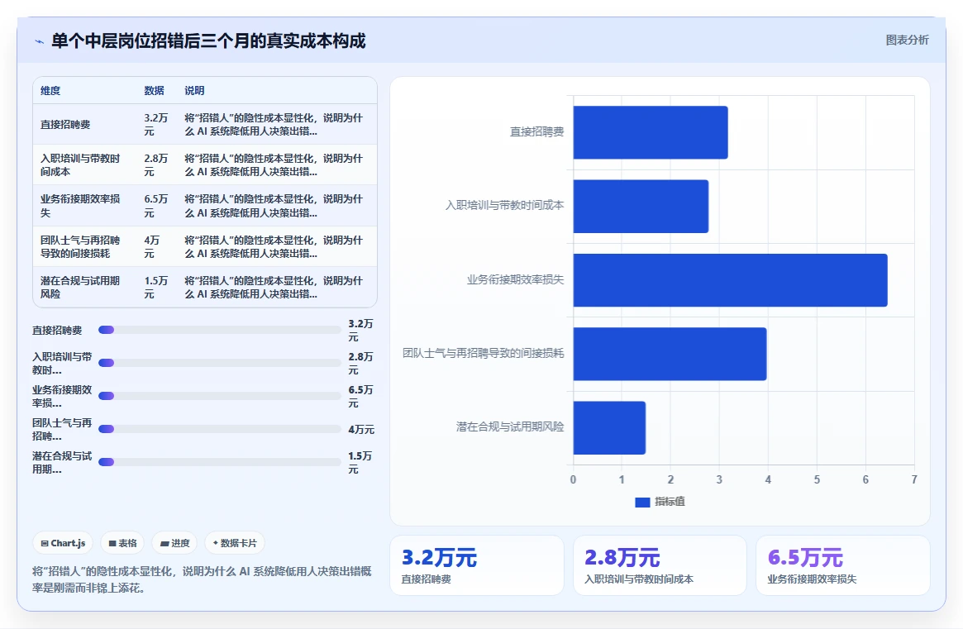Viewport: 963px width, 629px height.
Task: Click the 图表分析 label in the header
Action: coord(907,40)
